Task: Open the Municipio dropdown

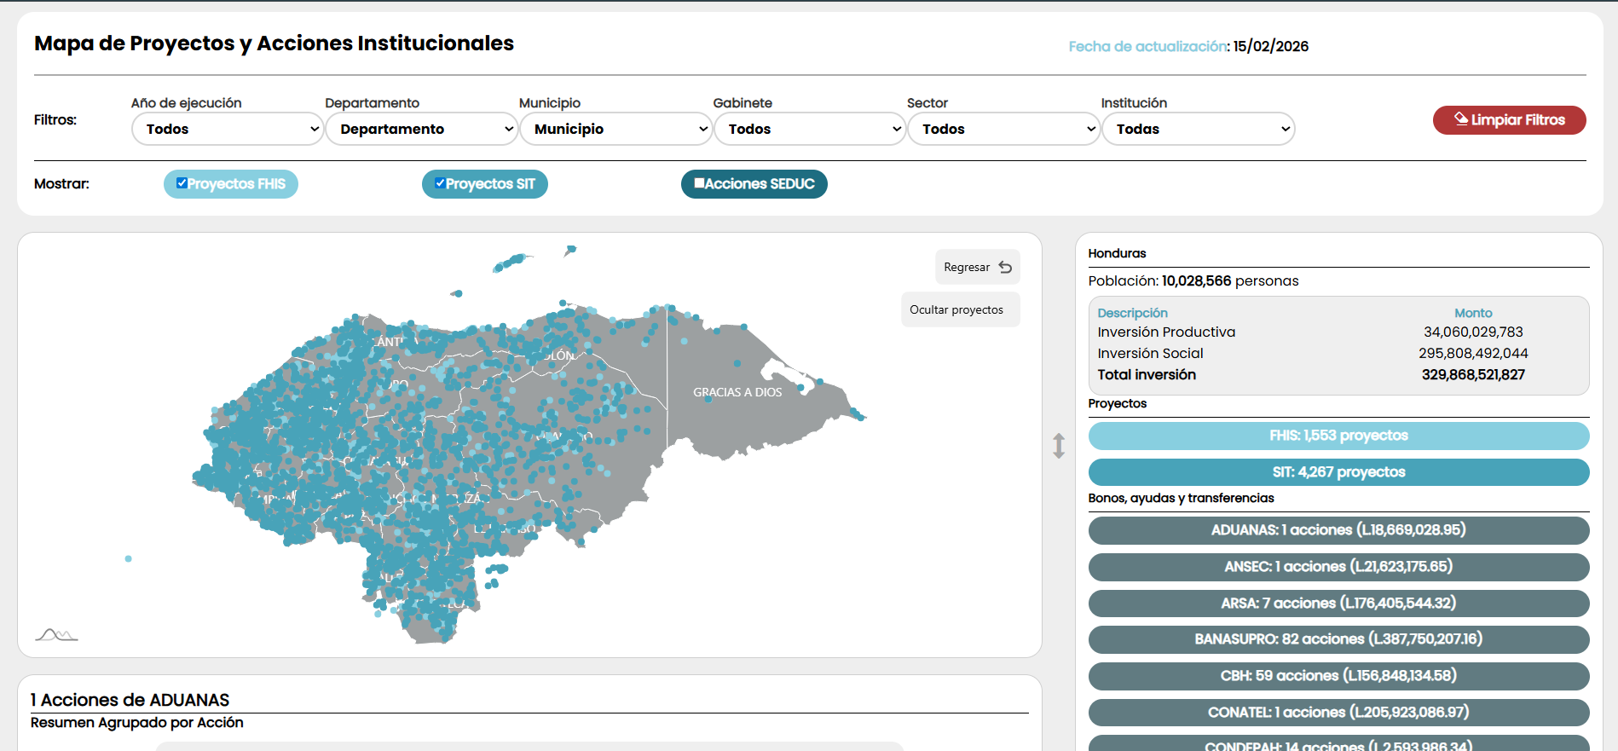Action: point(615,129)
